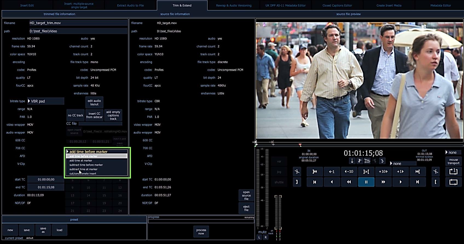Open the Create Insert Media tab
Viewport: 464px width, 244px height.
coord(389,5)
